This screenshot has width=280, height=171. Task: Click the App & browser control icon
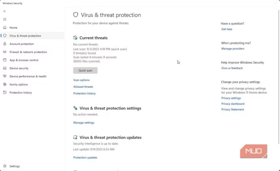pos(5,60)
